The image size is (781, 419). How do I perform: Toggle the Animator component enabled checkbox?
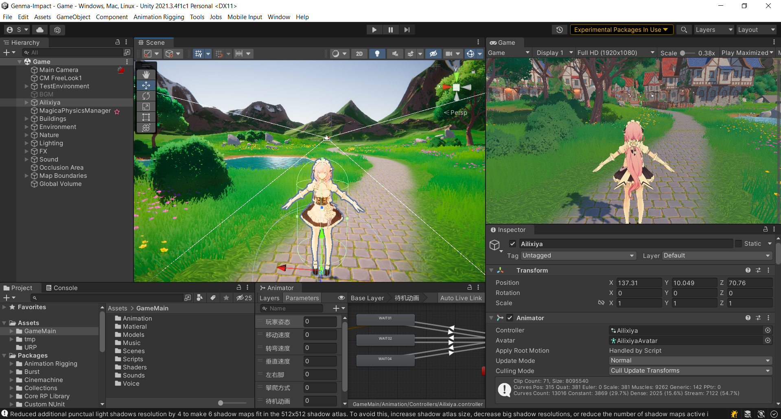tap(510, 318)
